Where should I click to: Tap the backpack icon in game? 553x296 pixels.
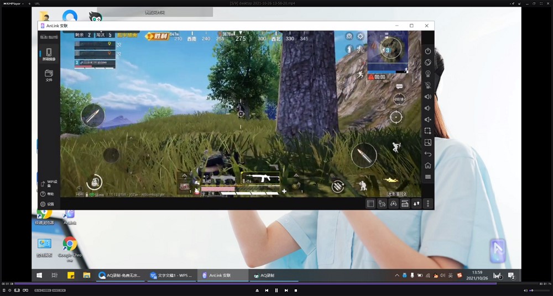click(94, 182)
